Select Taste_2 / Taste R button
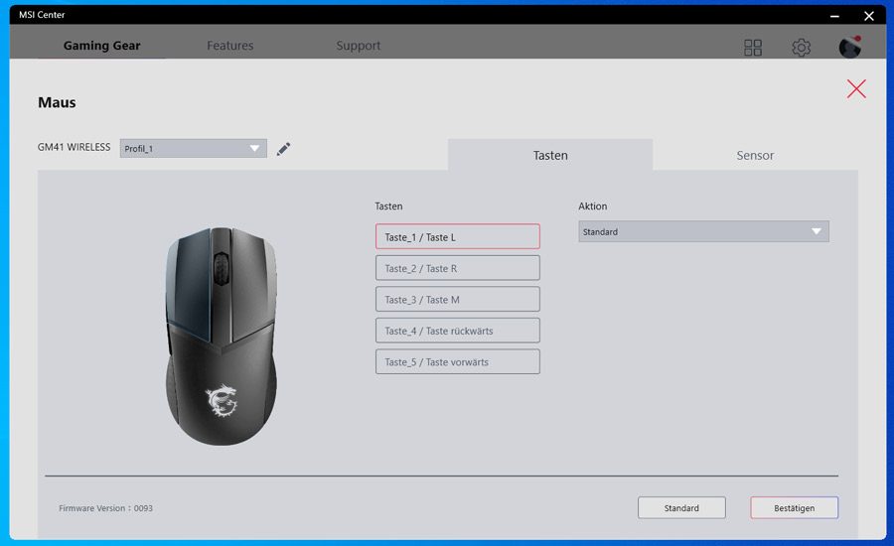 [x=457, y=268]
